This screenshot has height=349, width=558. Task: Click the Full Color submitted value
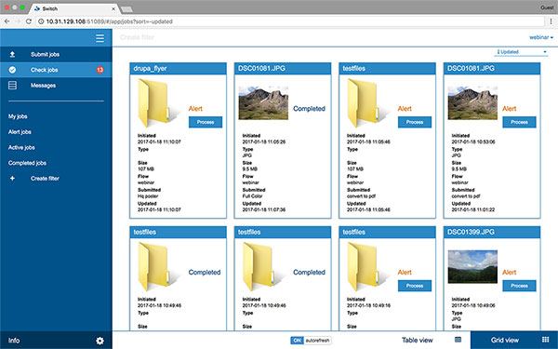point(252,196)
